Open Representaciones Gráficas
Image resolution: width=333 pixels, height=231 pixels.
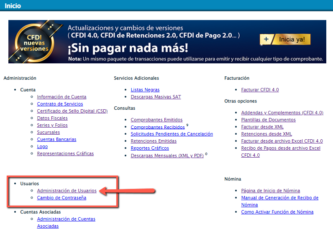[x=65, y=153]
